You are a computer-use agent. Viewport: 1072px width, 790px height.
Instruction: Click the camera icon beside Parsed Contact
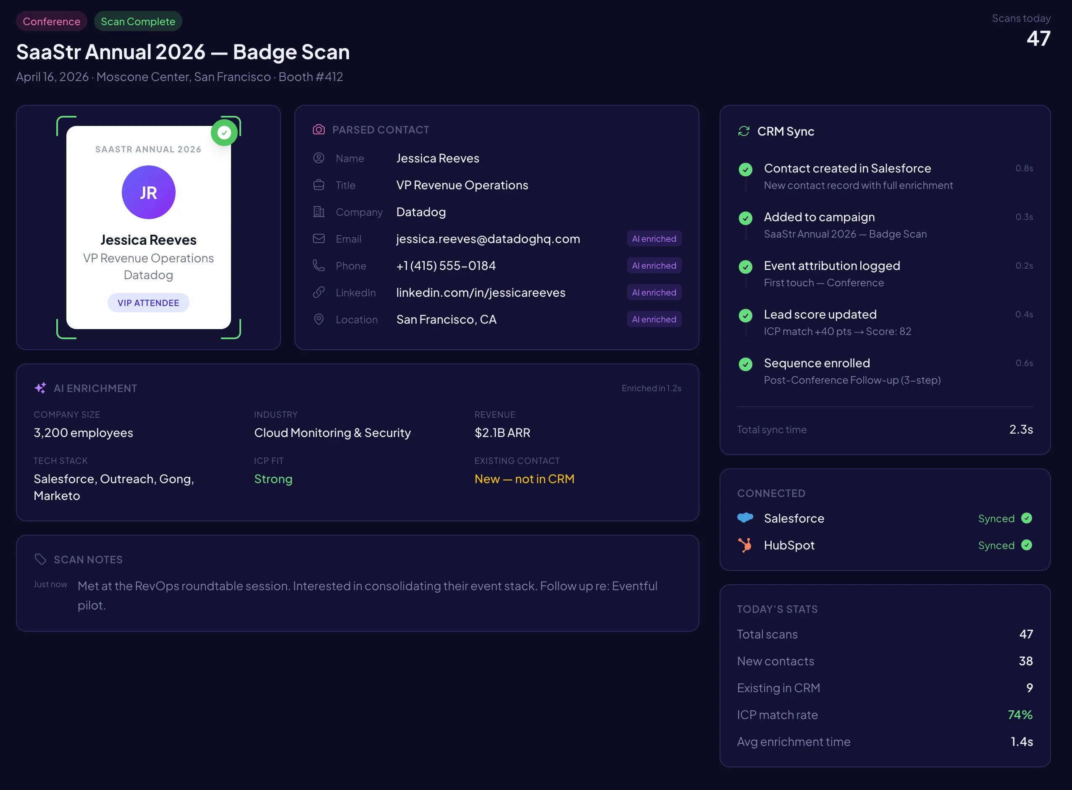(x=319, y=129)
